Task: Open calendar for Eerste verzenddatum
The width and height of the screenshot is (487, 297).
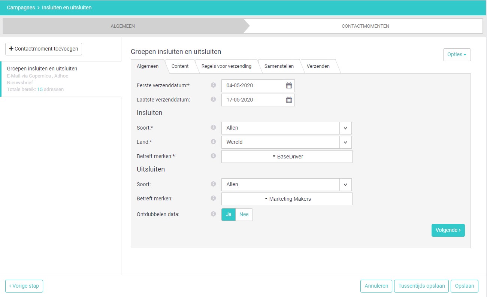Action: click(x=289, y=85)
